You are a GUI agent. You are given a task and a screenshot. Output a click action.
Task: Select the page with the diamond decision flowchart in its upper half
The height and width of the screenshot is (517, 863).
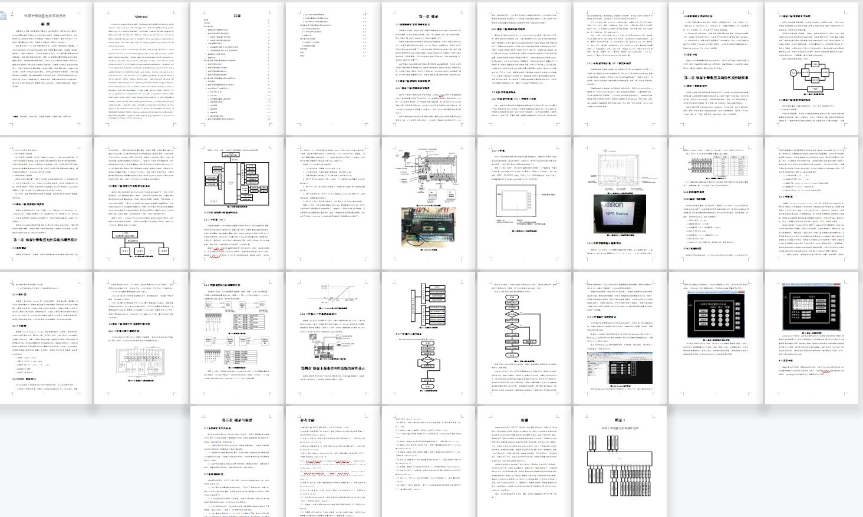(x=524, y=338)
